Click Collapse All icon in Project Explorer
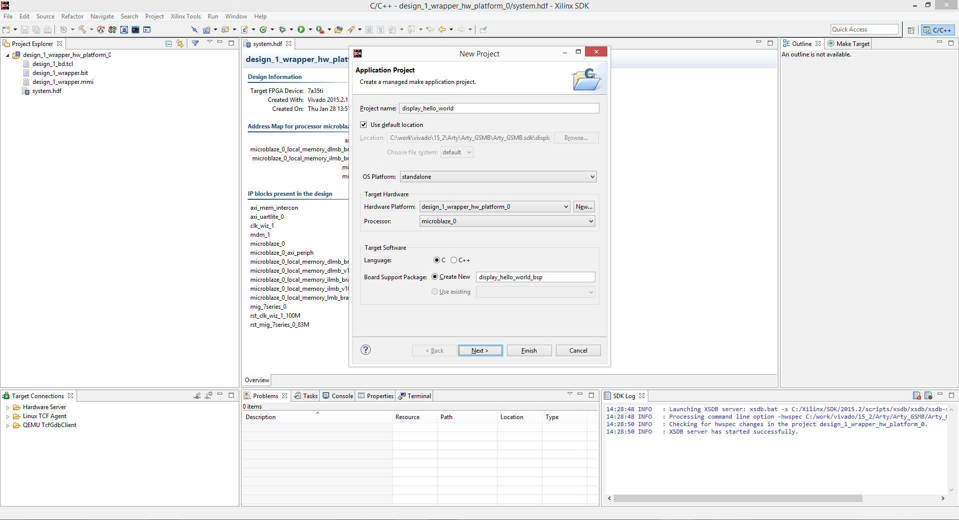 point(168,44)
